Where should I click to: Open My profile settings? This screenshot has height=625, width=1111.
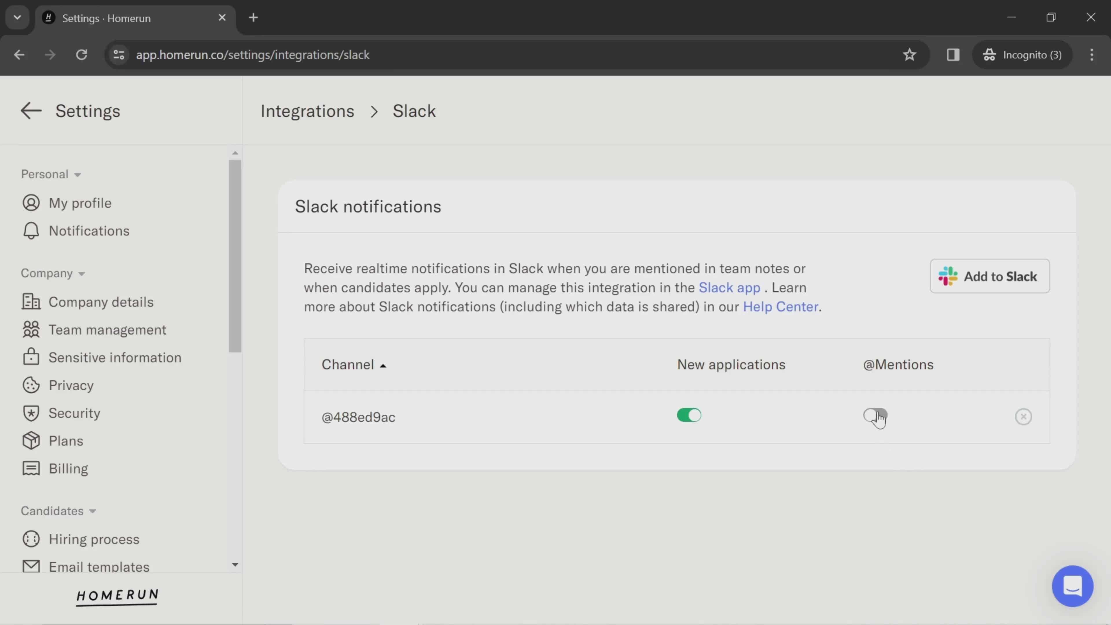[x=80, y=203]
